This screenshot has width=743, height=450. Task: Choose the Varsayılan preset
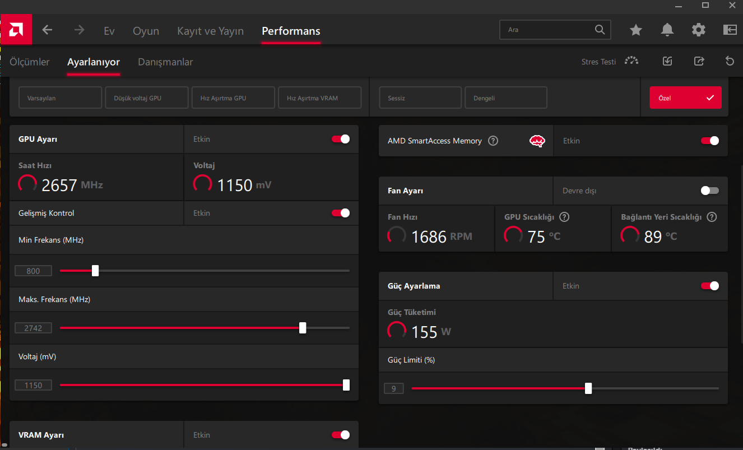click(61, 98)
